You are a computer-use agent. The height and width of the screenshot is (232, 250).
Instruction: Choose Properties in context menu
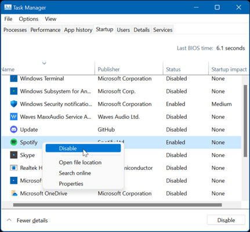[x=71, y=184]
